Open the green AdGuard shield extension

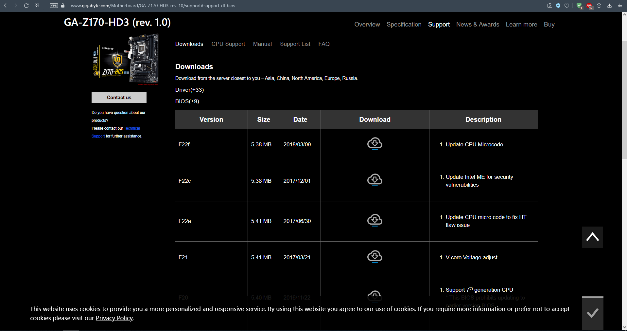point(579,6)
